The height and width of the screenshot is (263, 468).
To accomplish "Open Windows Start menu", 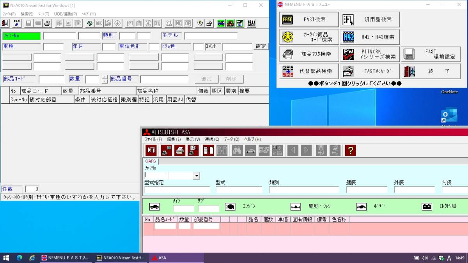I will coord(6,258).
